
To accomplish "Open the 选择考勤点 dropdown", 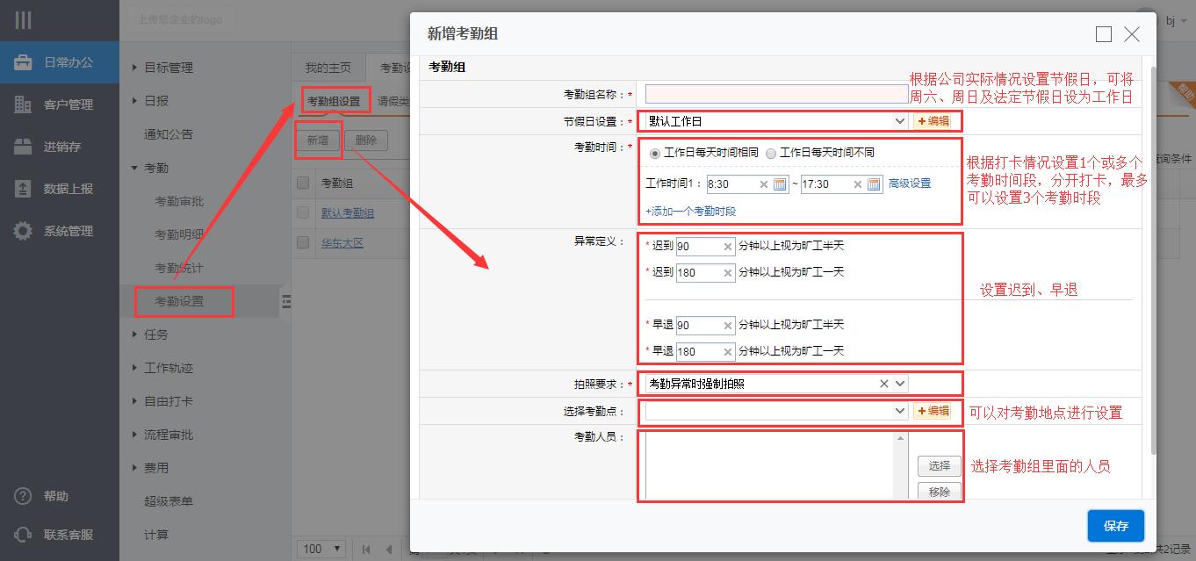I will (899, 411).
